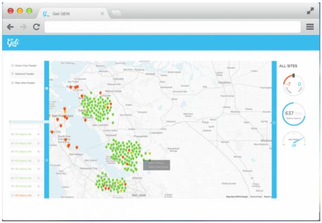This screenshot has width=322, height=223.
Task: Click the upper circular handle on the left blue bar
Action: coord(47,89)
